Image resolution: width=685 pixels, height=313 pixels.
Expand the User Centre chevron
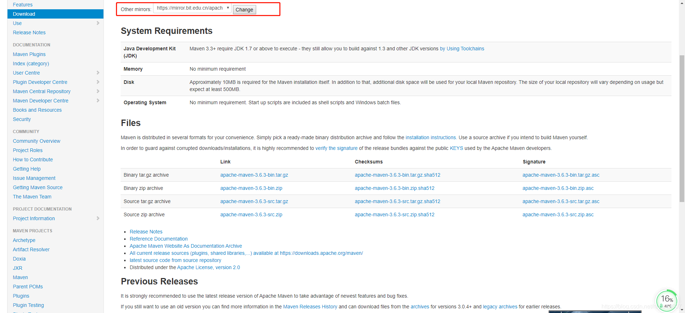[x=98, y=73]
